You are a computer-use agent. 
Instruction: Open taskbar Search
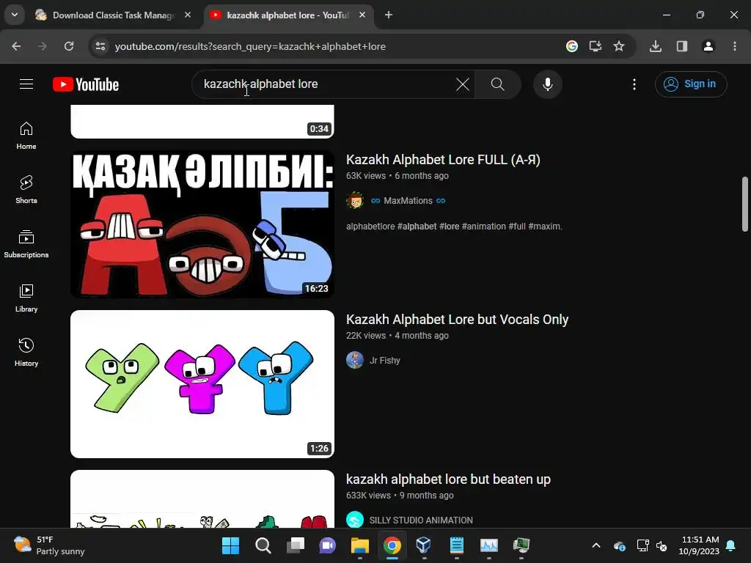click(x=263, y=545)
